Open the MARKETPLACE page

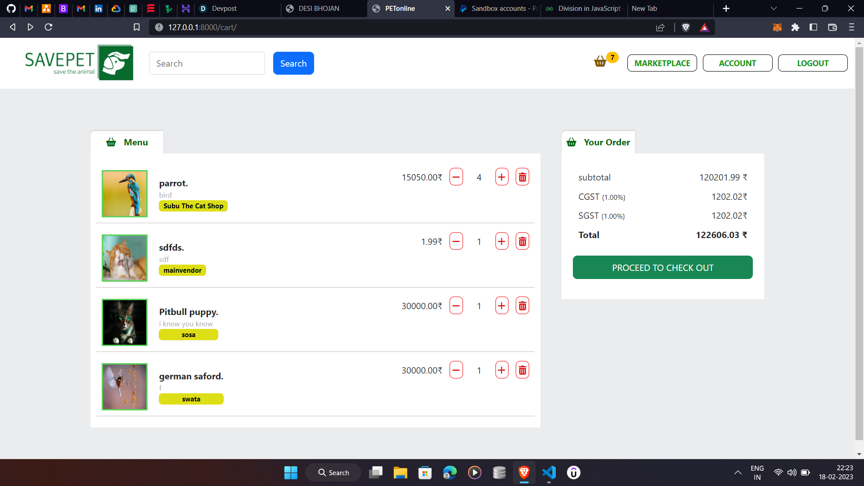(662, 63)
